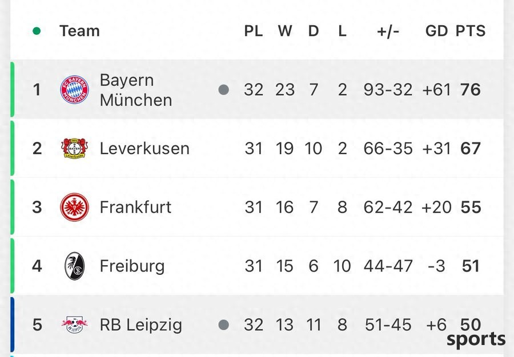
Task: Open the Frankfurt team name link
Action: (x=135, y=207)
